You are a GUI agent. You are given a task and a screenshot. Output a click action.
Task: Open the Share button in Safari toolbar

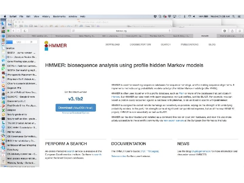[x=232, y=31]
